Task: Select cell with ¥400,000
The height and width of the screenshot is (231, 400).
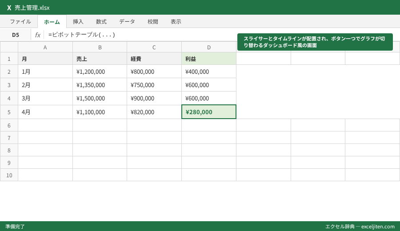Action: point(209,72)
